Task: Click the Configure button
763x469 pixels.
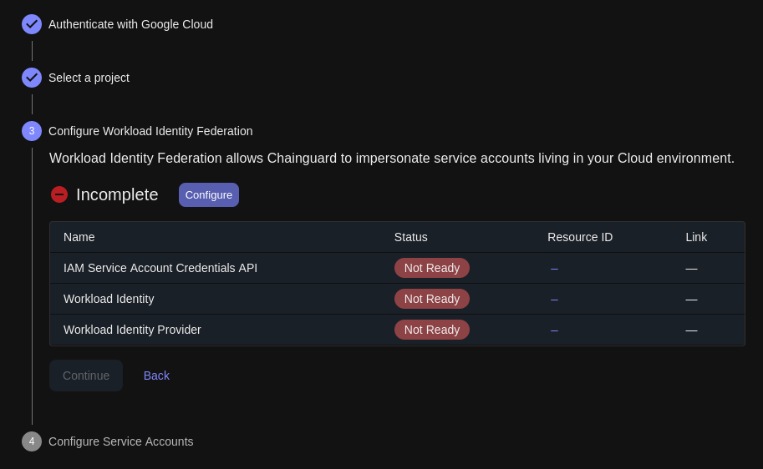Action: [209, 195]
